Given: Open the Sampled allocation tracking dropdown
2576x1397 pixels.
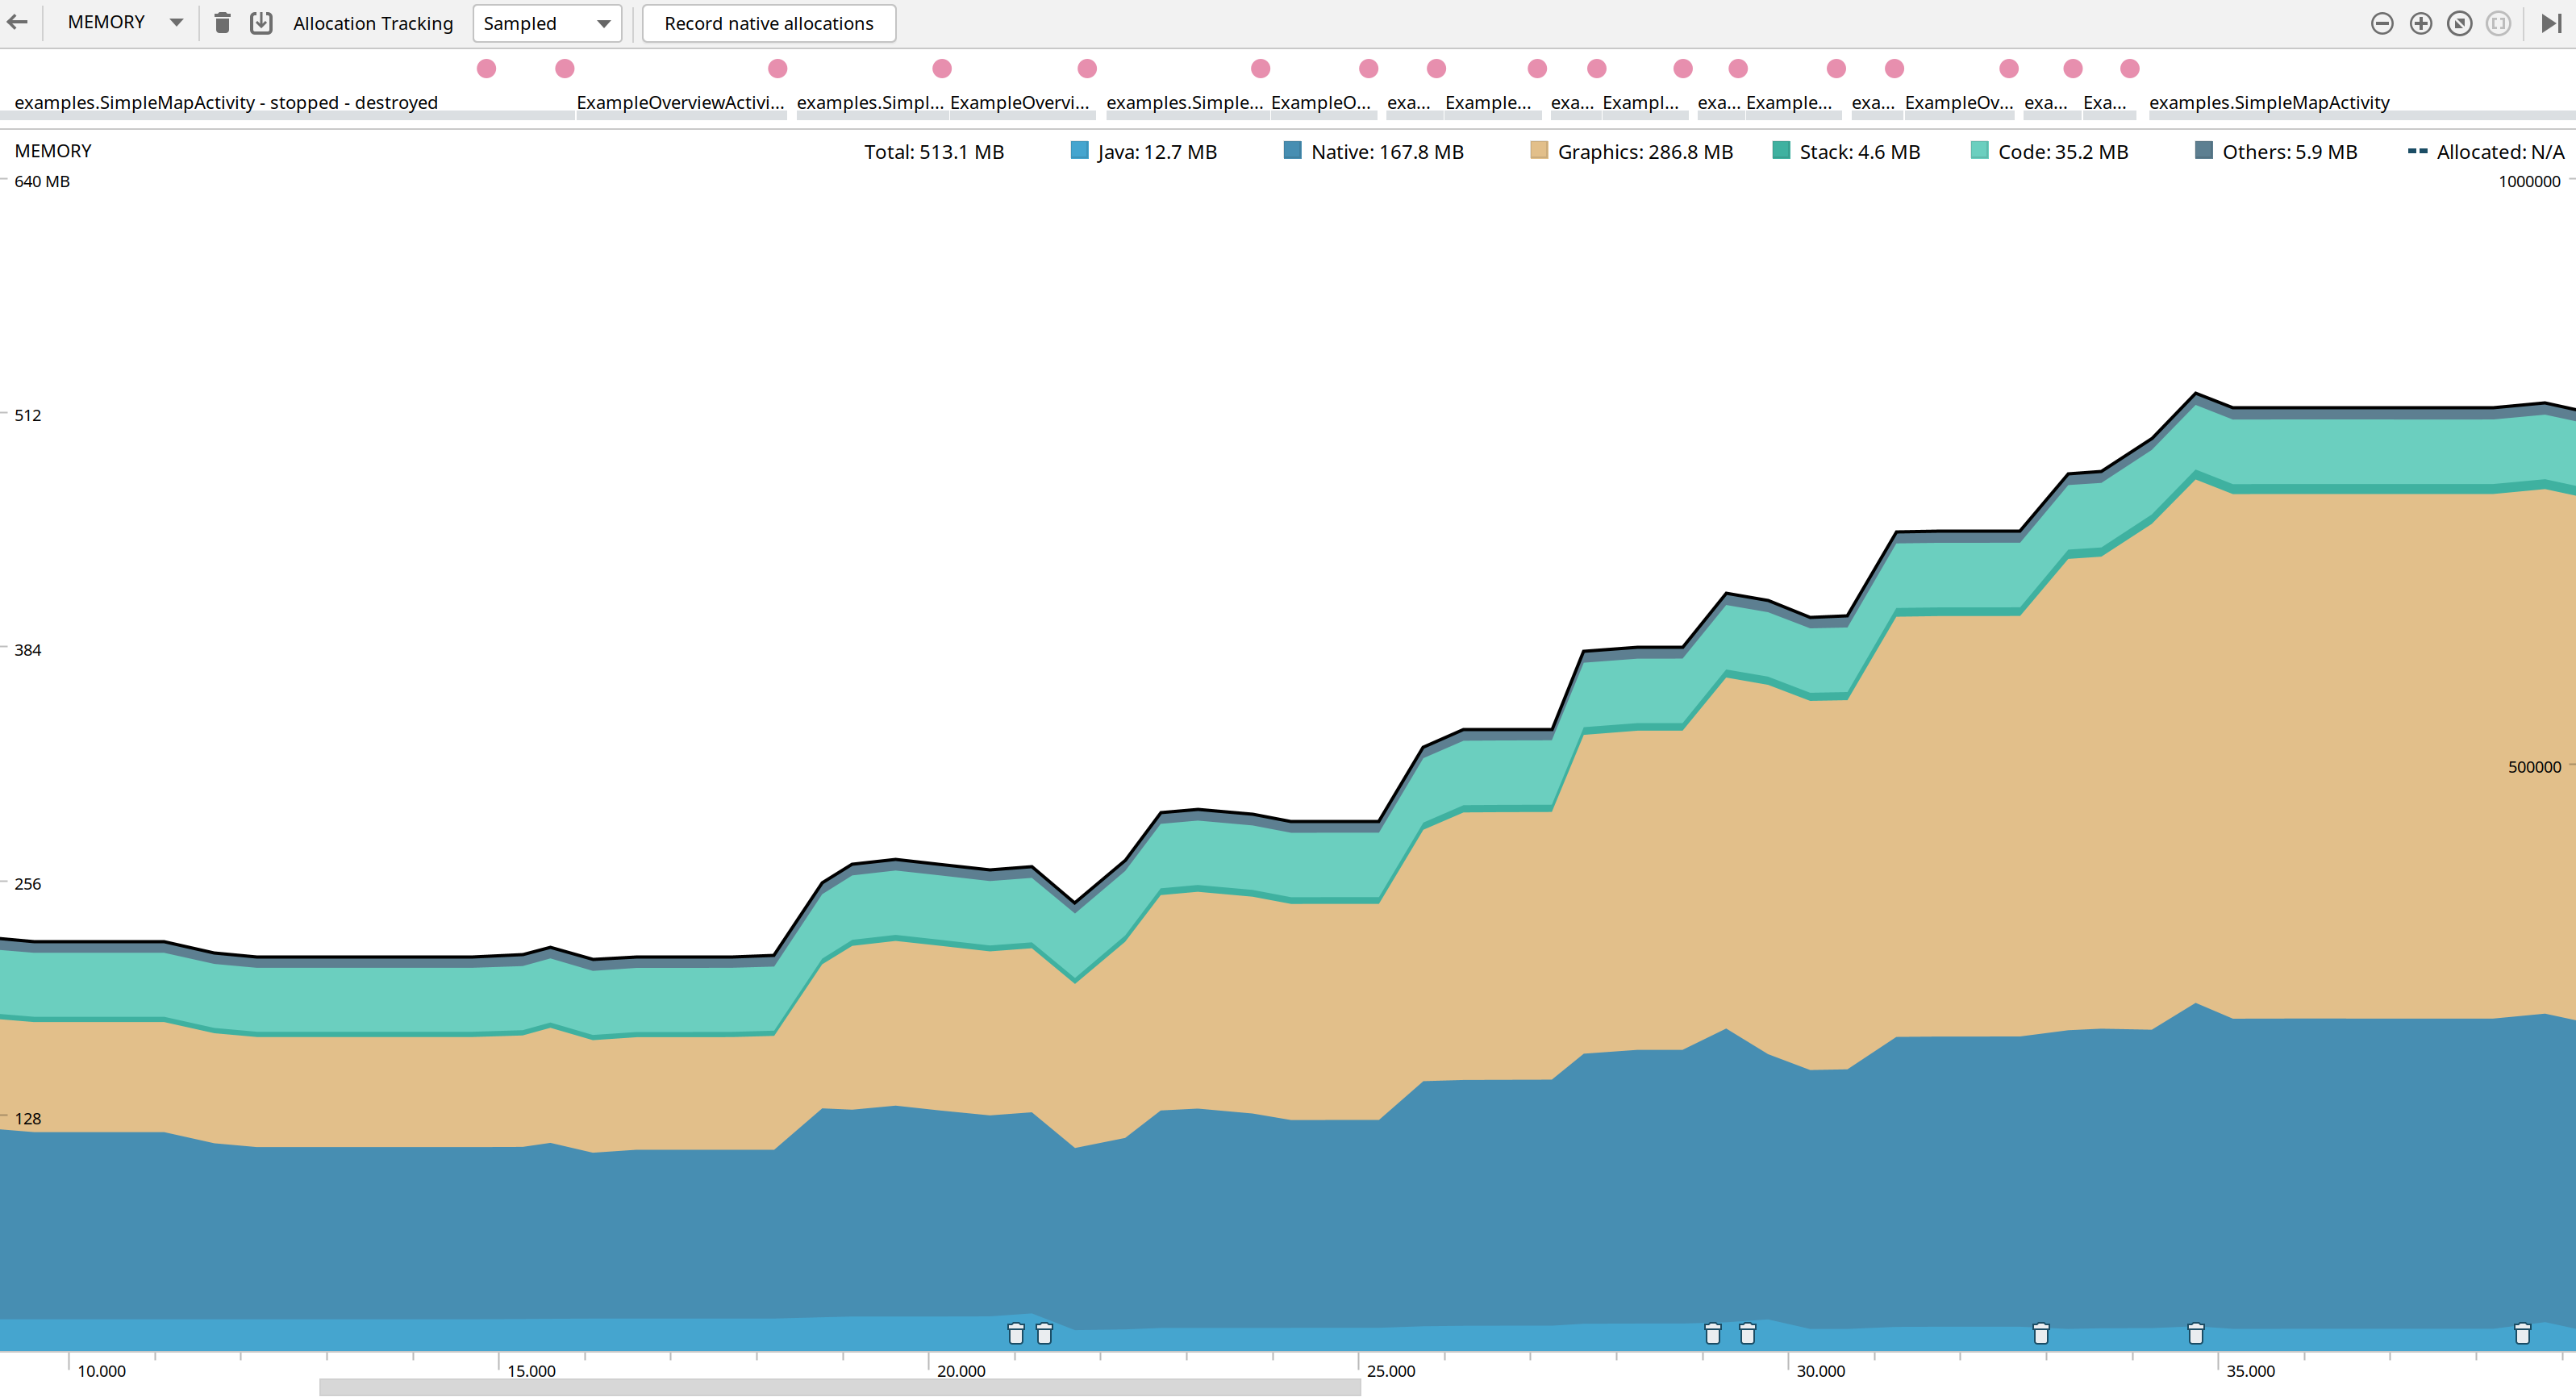Looking at the screenshot, I should tap(546, 23).
